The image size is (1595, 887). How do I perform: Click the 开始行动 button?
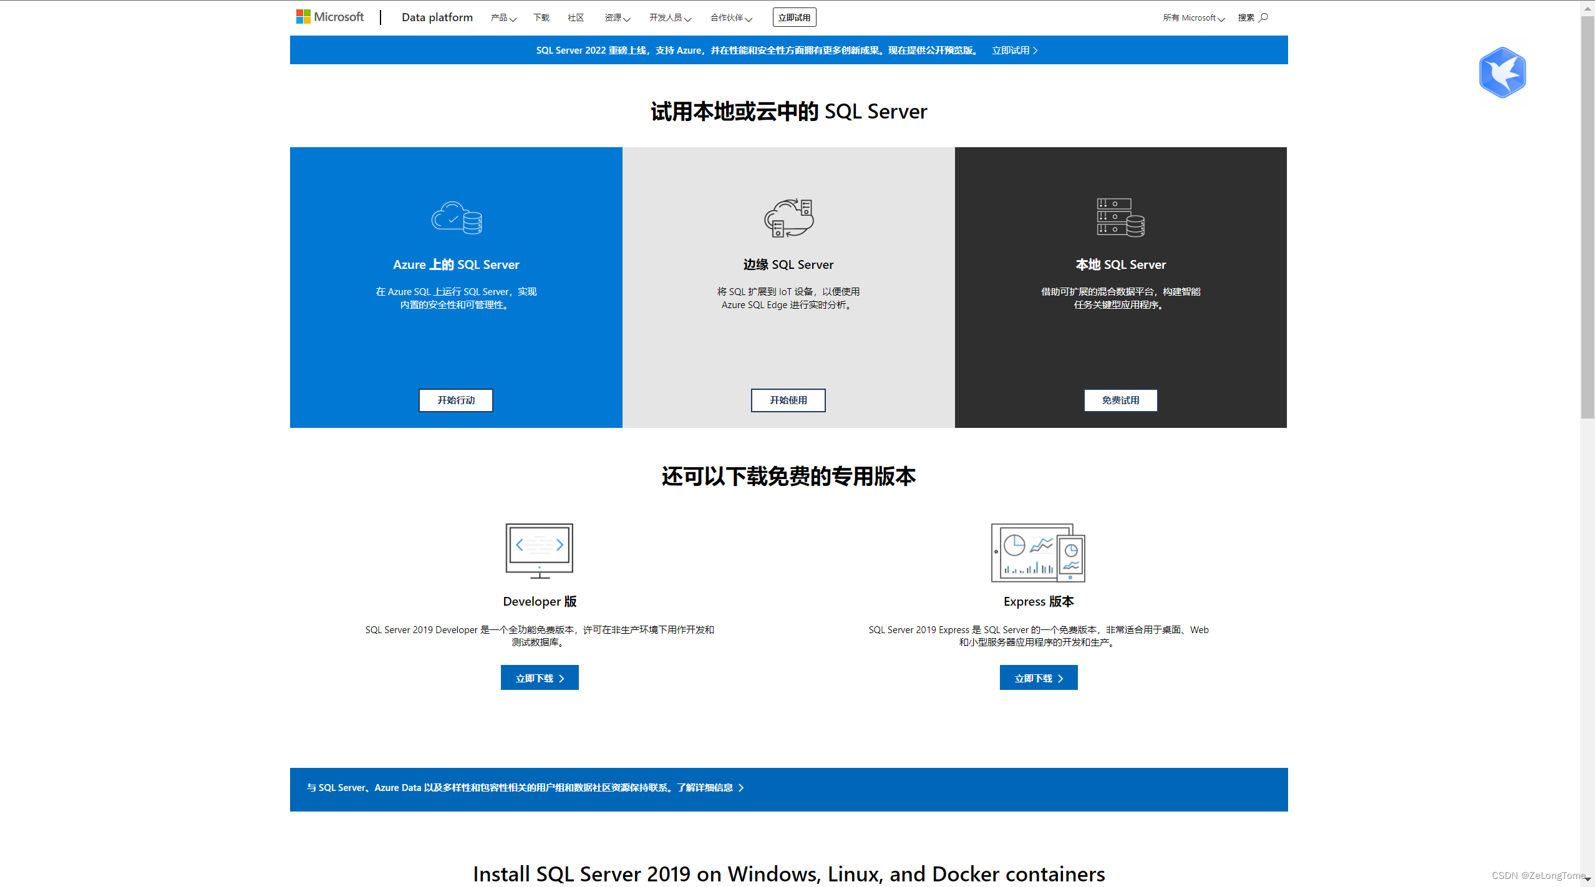tap(456, 400)
